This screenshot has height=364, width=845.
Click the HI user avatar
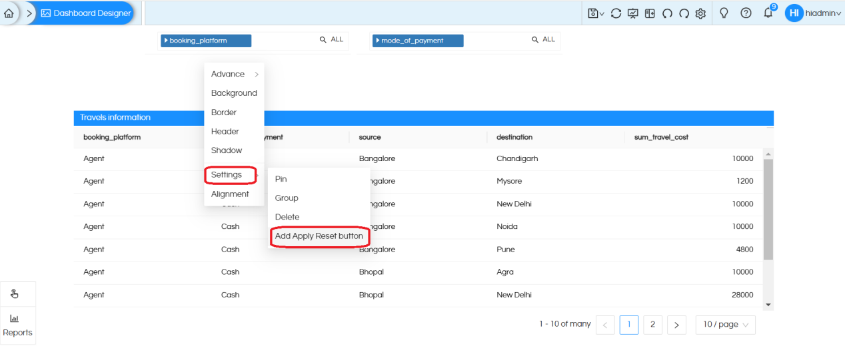(x=794, y=13)
